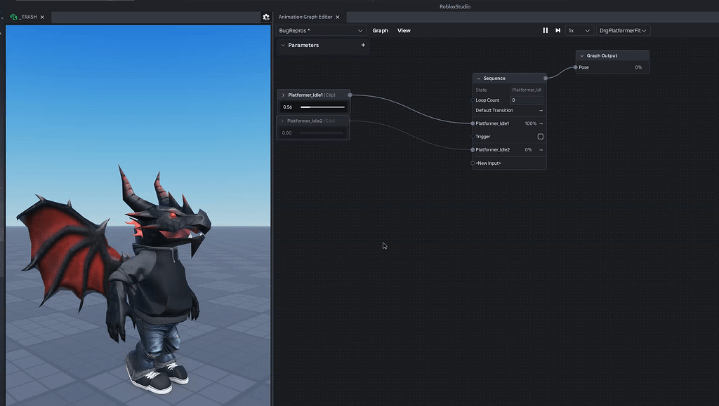719x406 pixels.
Task: Open viewport settings gear icon
Action: point(266,17)
